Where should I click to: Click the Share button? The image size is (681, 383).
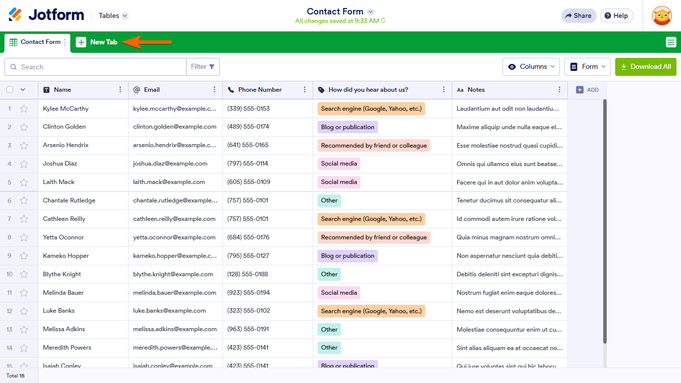[x=578, y=15]
